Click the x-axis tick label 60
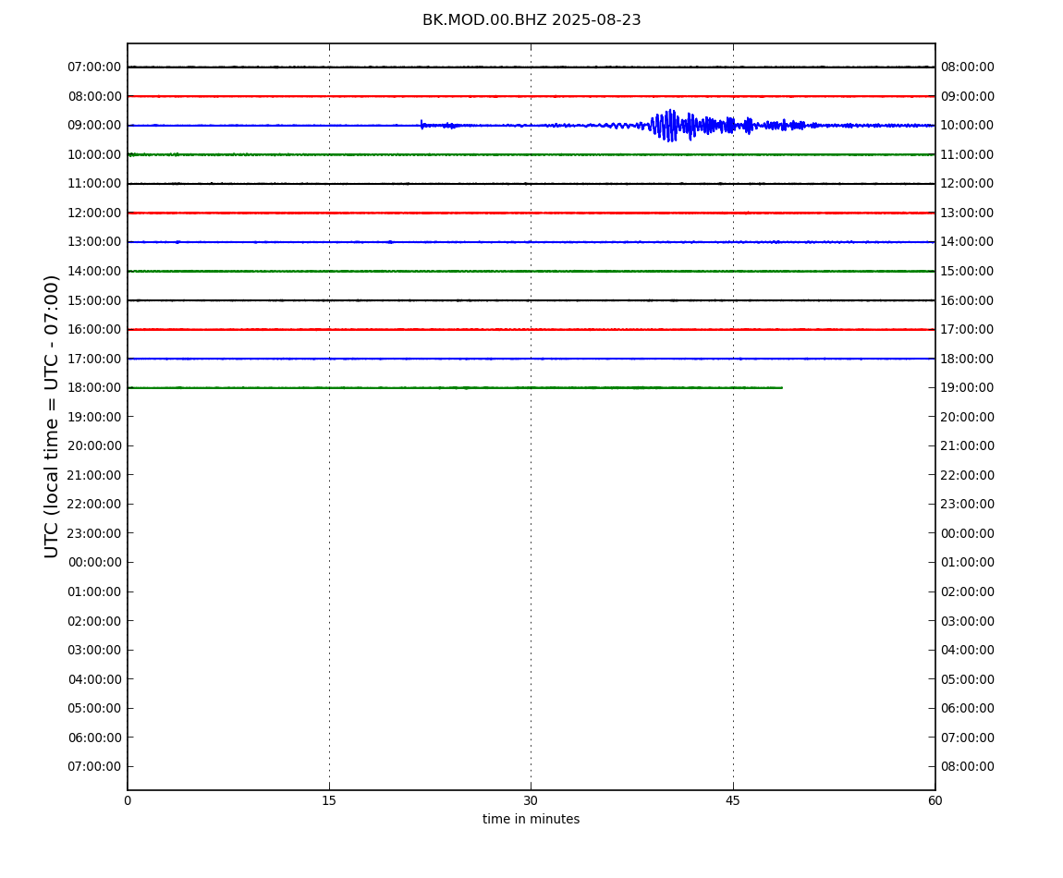This screenshot has height=878, width=1063. [935, 800]
